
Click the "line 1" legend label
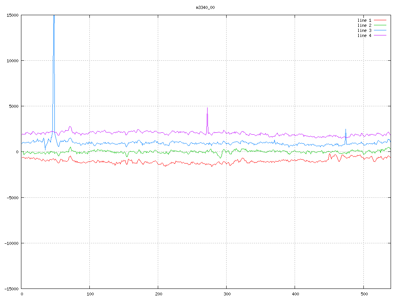point(364,20)
